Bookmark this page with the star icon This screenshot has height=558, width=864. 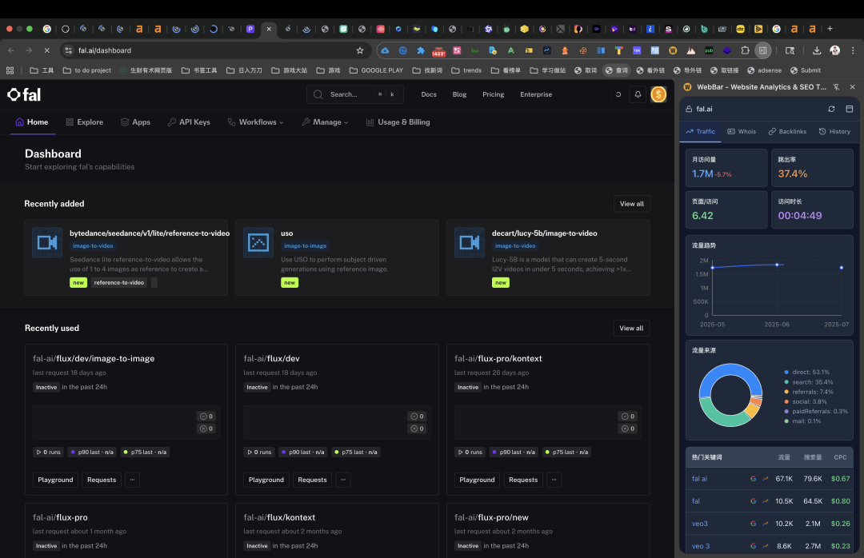360,50
